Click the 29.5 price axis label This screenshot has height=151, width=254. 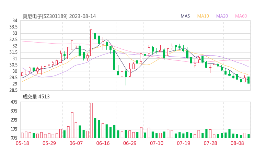point(13,78)
